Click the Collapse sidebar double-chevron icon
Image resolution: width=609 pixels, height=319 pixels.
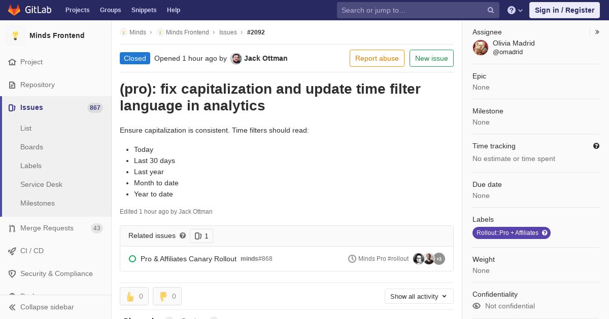(12, 307)
